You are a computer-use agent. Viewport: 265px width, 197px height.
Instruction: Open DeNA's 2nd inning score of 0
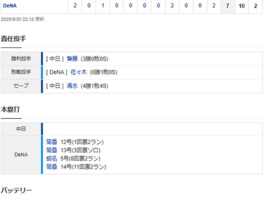(89, 5)
